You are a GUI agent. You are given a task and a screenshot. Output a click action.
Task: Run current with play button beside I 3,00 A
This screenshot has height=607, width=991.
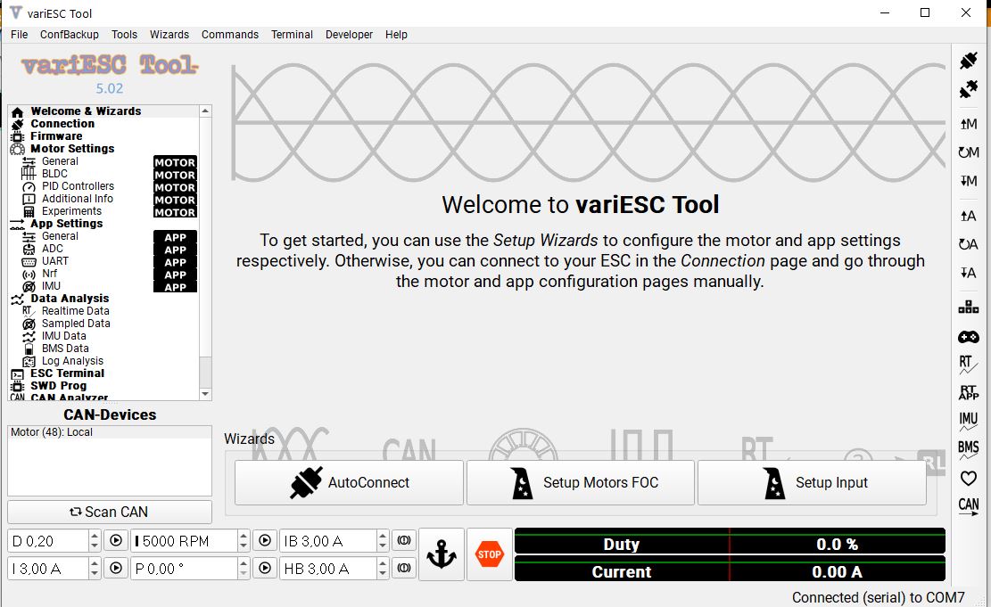point(116,569)
